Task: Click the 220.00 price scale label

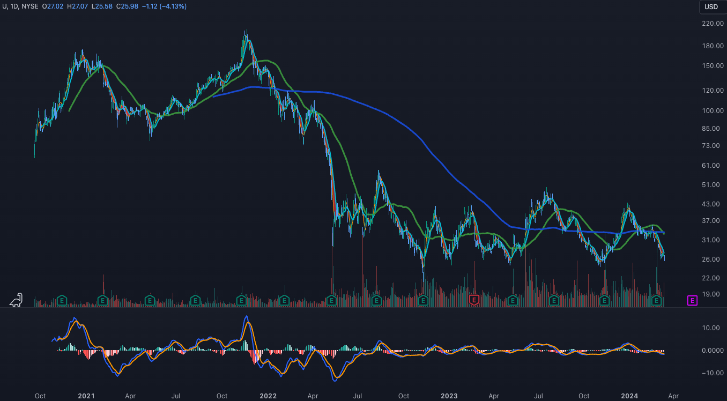Action: [711, 24]
